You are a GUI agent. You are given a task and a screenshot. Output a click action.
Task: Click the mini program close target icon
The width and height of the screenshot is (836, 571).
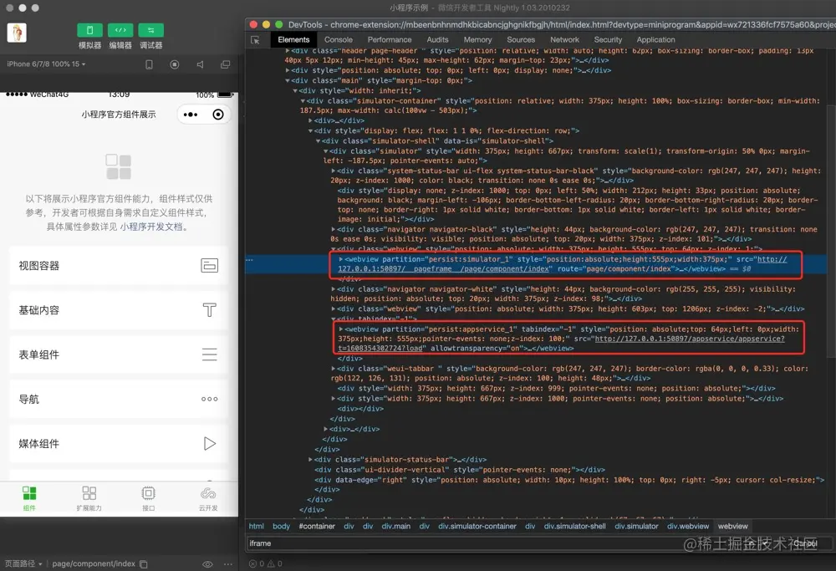click(x=218, y=115)
